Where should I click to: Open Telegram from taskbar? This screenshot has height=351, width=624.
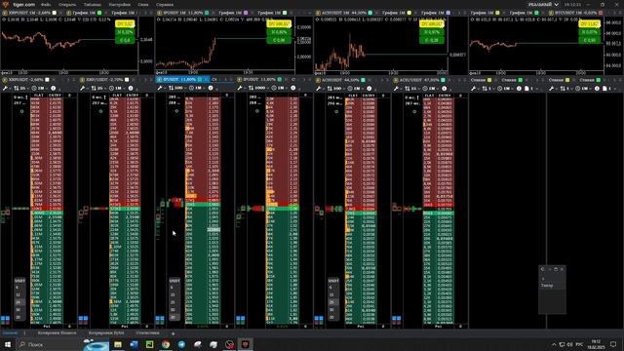click(181, 344)
